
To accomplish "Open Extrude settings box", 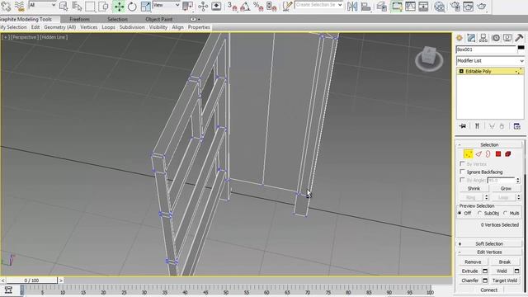I will 485,271.
